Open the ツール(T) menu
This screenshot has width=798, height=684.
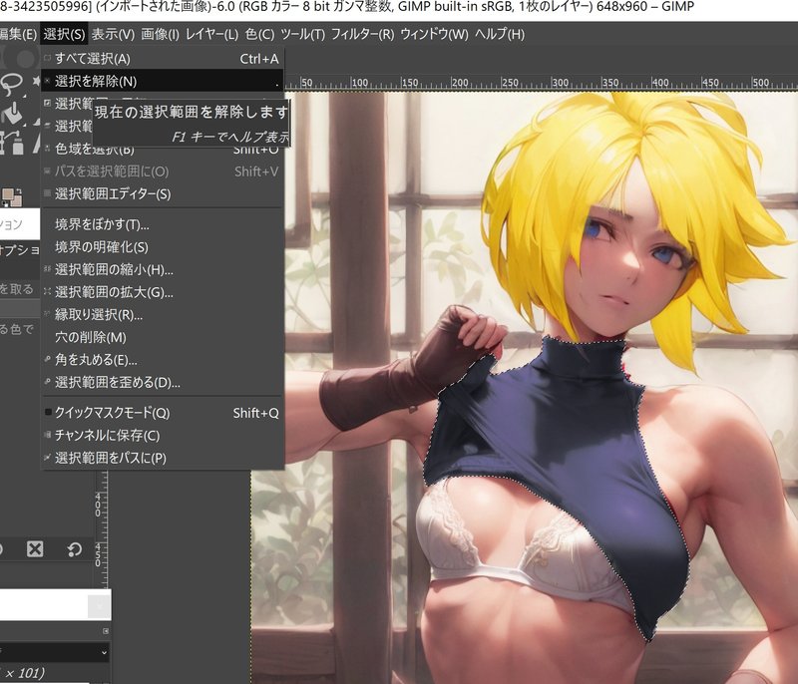click(x=303, y=34)
